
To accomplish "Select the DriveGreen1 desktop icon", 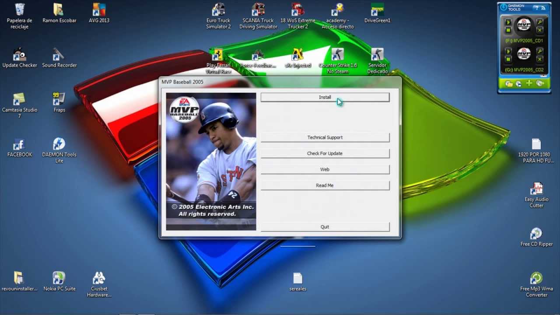I will coord(377,13).
